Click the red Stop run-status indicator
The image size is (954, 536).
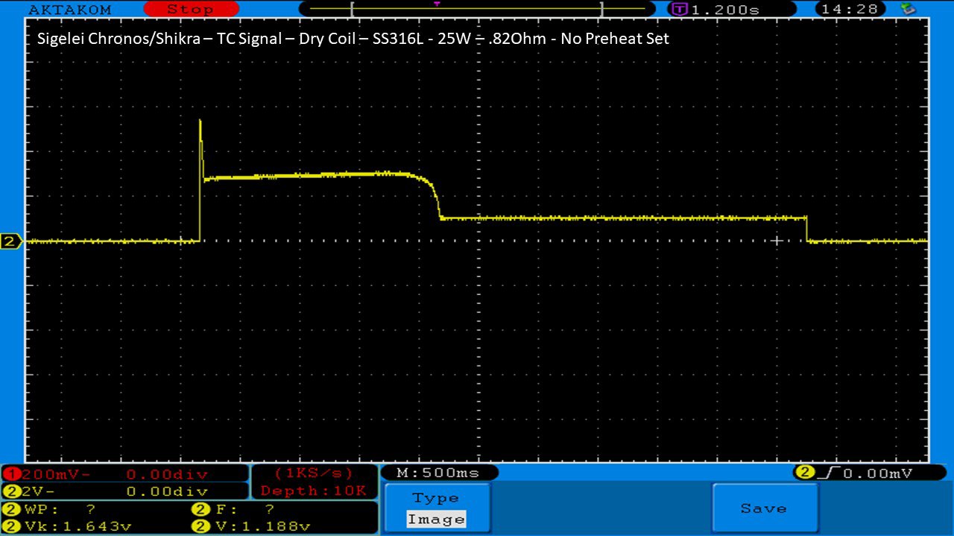(190, 10)
